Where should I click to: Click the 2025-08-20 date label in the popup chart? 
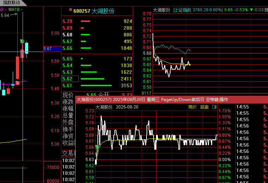(x=127, y=107)
